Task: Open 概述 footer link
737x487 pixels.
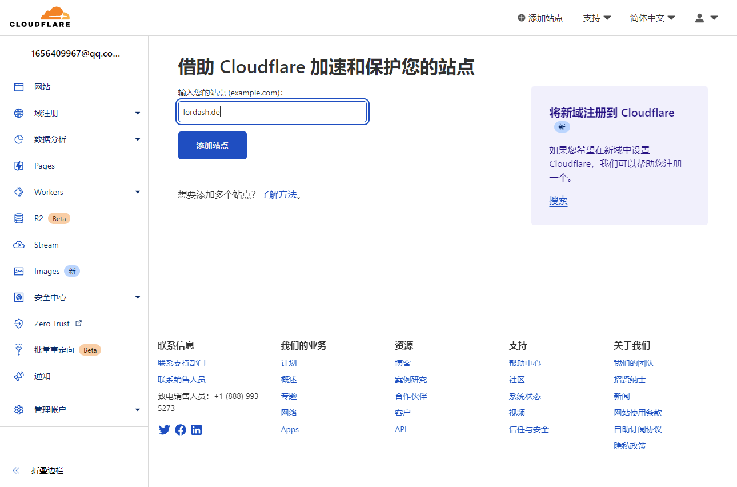Action: [289, 380]
